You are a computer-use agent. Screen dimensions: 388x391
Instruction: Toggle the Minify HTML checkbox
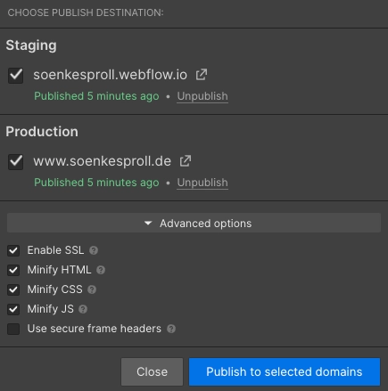[13, 270]
